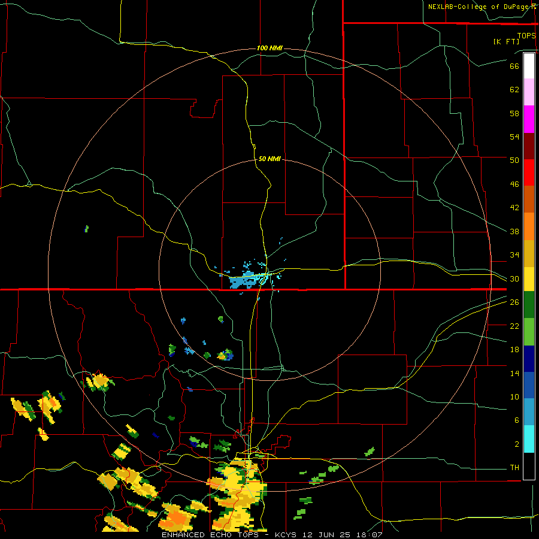The image size is (539, 539).
Task: Click the legend value '14'
Action: (514, 373)
